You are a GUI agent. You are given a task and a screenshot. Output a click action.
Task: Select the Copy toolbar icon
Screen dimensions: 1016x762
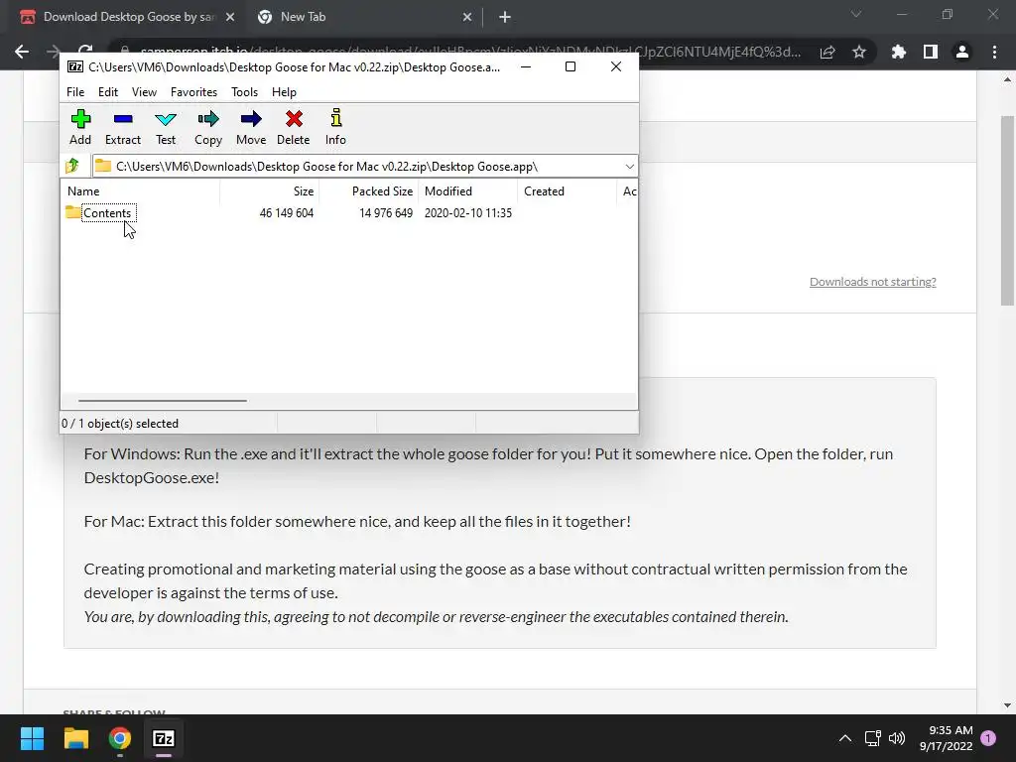coord(208,127)
